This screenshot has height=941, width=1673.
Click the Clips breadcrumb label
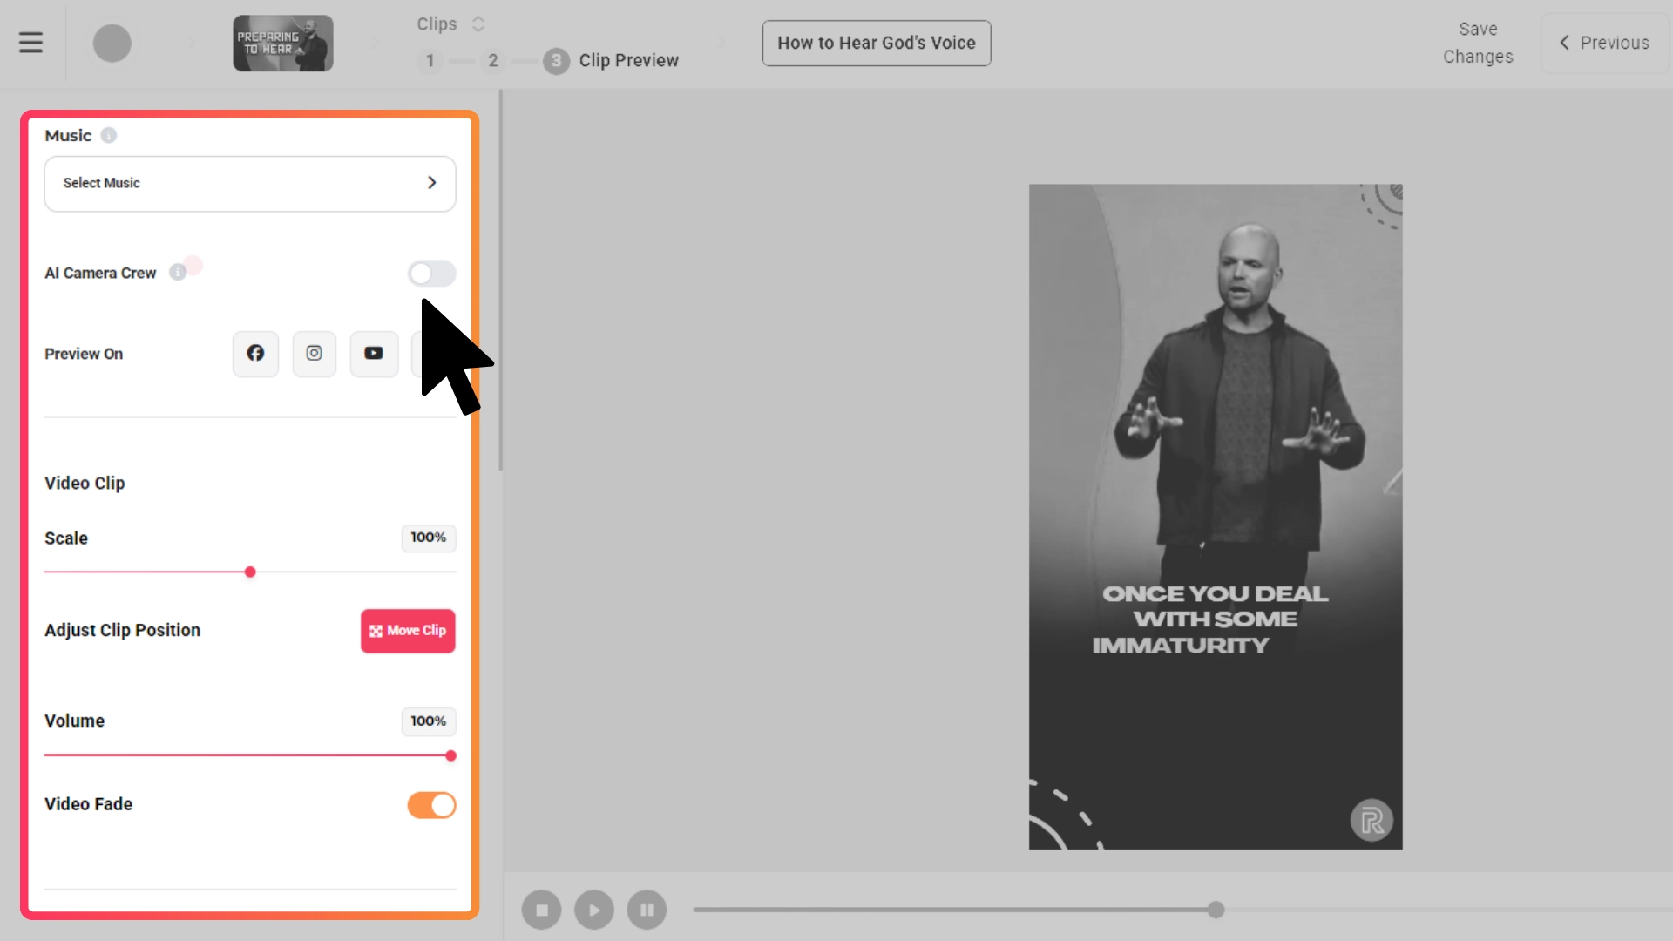click(x=437, y=24)
